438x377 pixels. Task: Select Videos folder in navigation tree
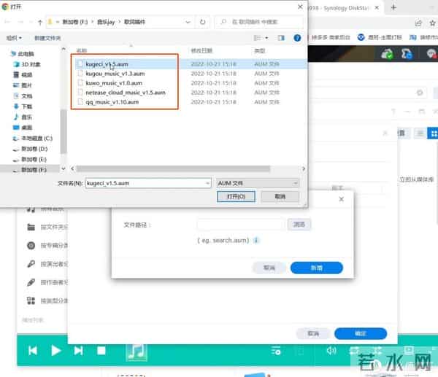pyautogui.click(x=23, y=75)
